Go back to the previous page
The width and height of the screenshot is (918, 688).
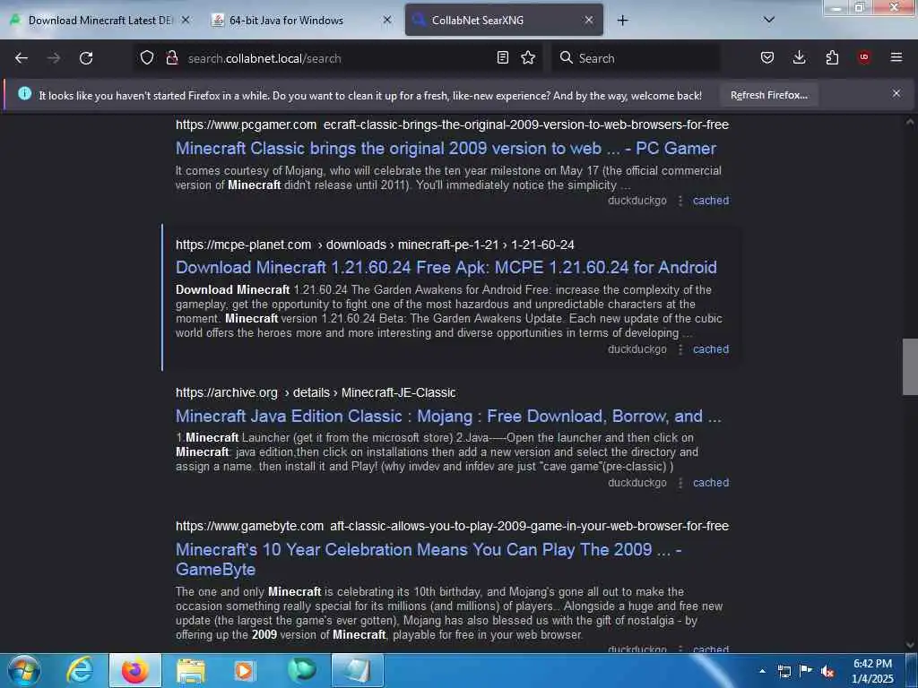coord(22,58)
